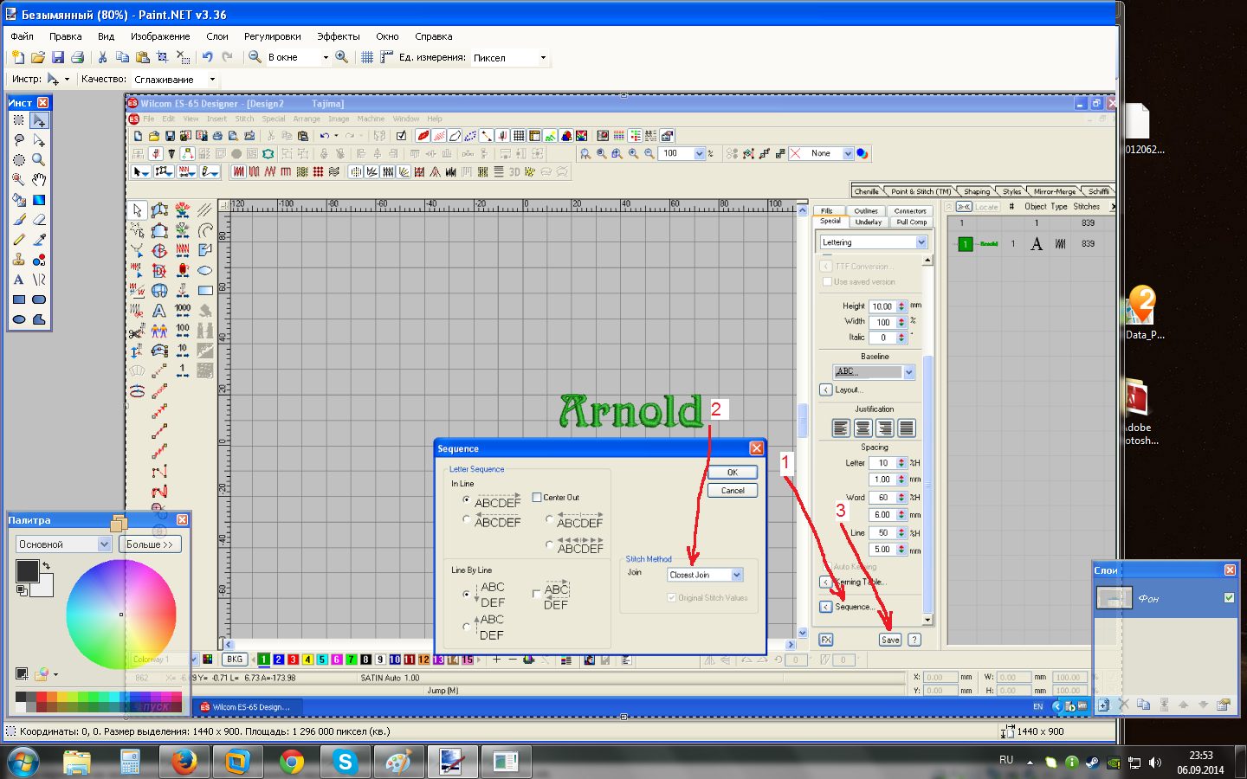1247x779 pixels.
Task: Choose the Text tool
Action: click(18, 280)
